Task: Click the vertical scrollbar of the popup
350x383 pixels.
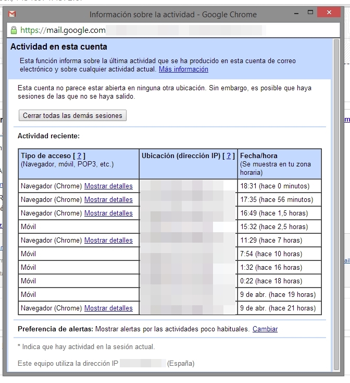Action: click(x=336, y=205)
